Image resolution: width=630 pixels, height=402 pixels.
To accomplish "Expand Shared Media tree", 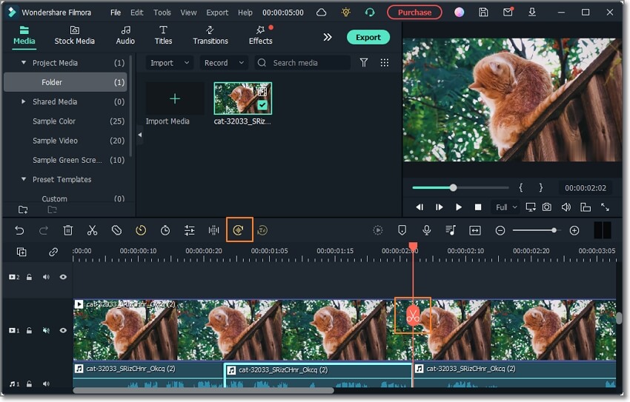I will pyautogui.click(x=23, y=101).
